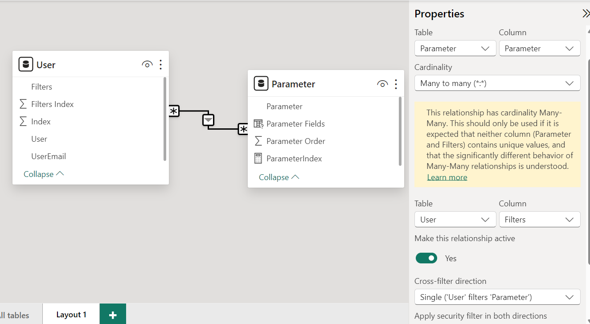
Task: Toggle visibility of the User table
Action: click(x=147, y=65)
